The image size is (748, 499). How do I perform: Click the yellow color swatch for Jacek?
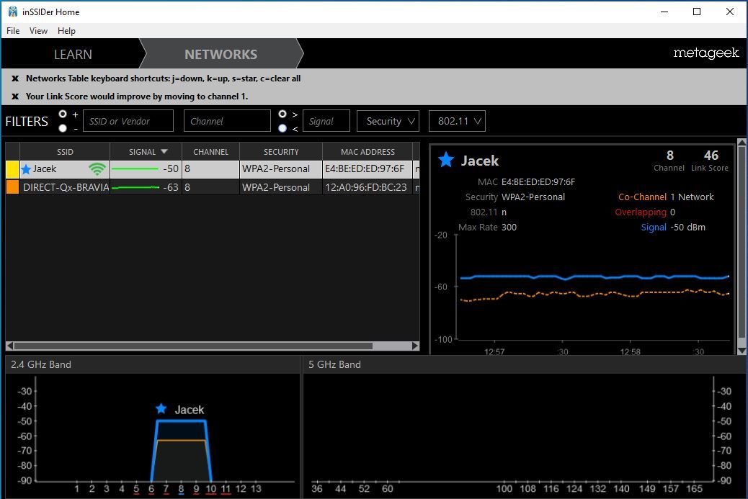[x=12, y=169]
